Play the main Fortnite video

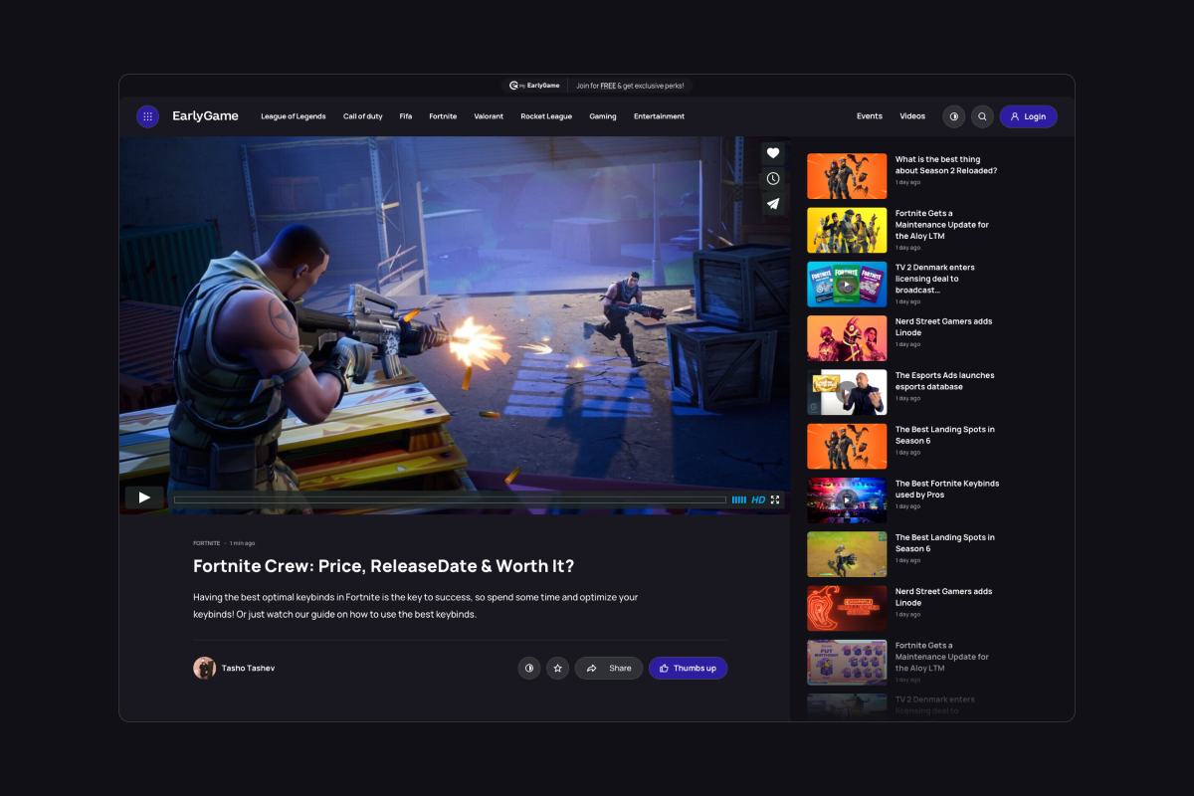click(x=144, y=497)
